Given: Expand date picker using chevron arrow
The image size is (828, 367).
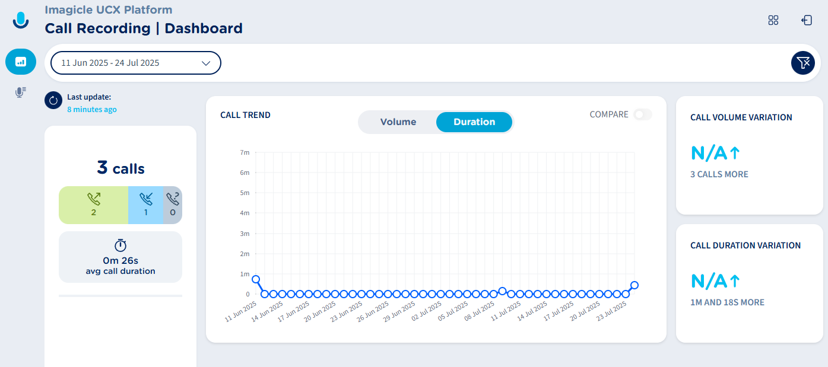Looking at the screenshot, I should (206, 63).
